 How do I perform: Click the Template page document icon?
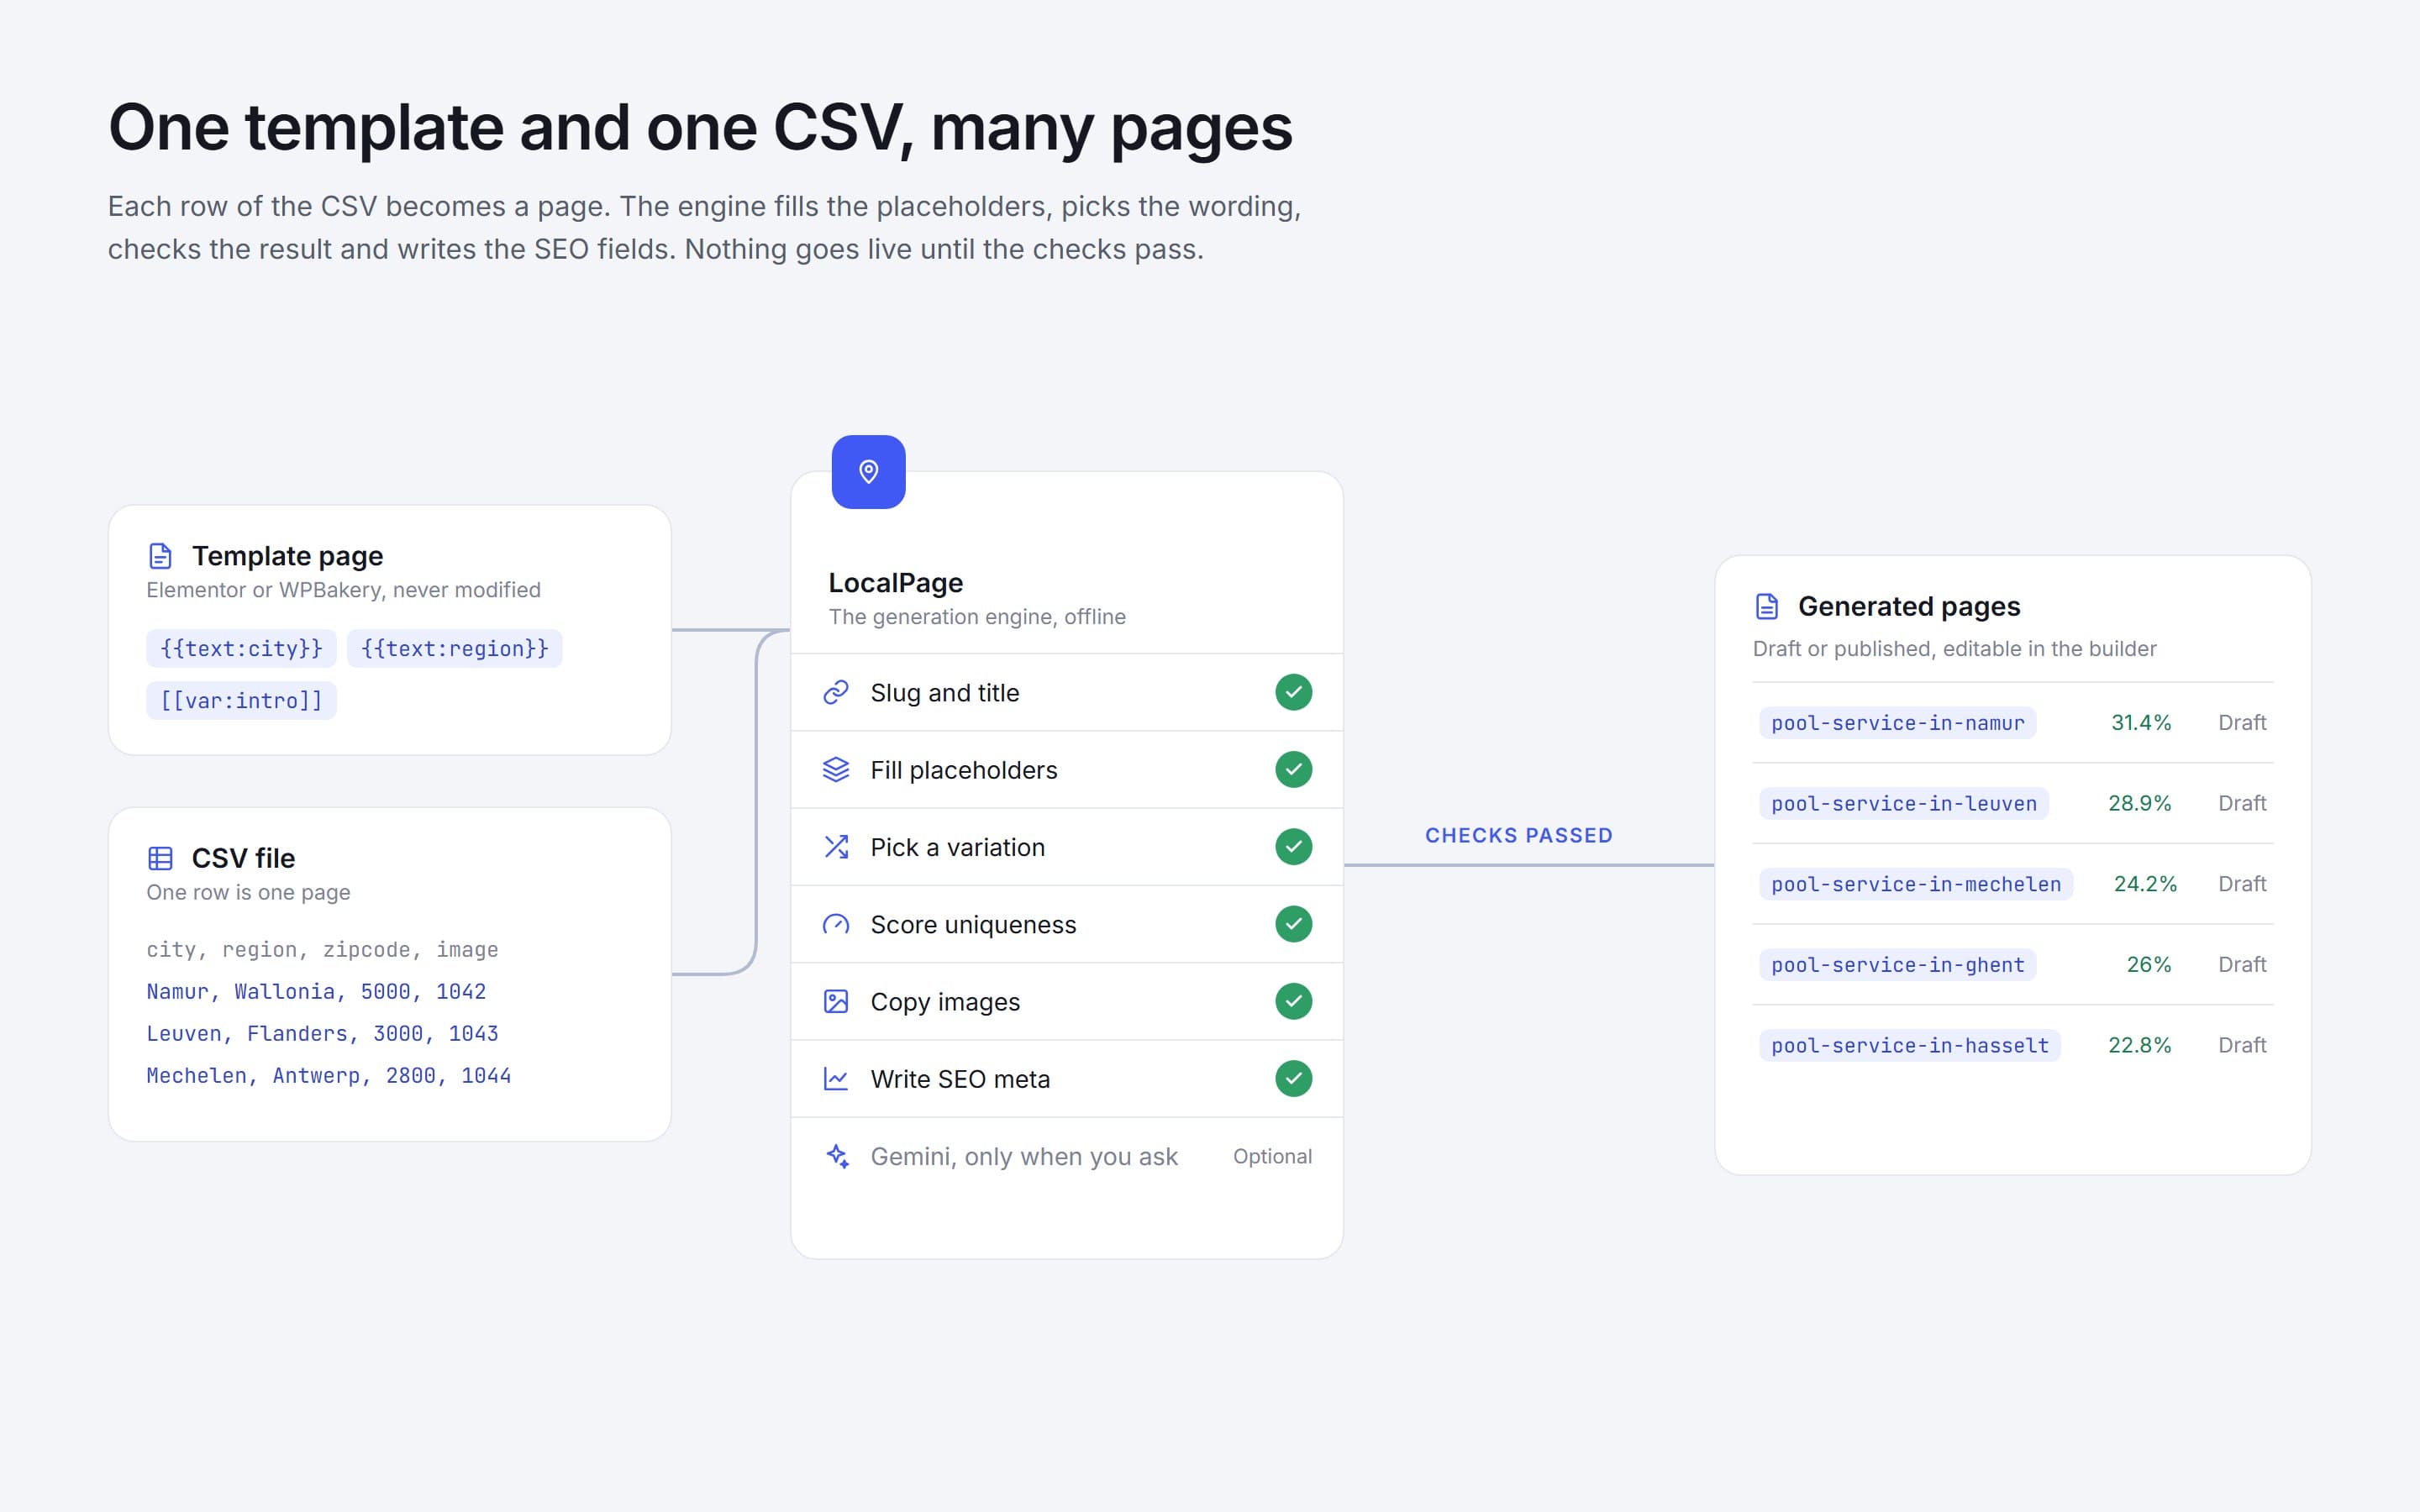point(160,556)
